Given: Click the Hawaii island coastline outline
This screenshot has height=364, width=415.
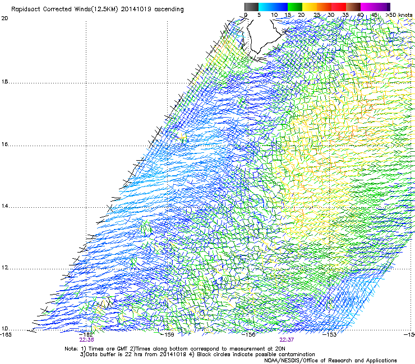Looking at the screenshot, I should [x=265, y=36].
